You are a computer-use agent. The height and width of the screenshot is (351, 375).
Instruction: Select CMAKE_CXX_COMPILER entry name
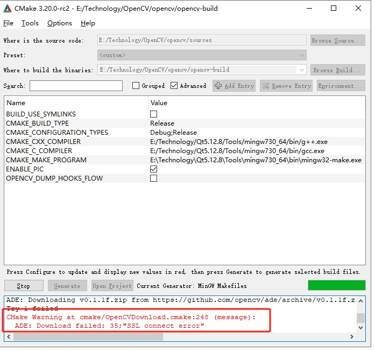(43, 142)
